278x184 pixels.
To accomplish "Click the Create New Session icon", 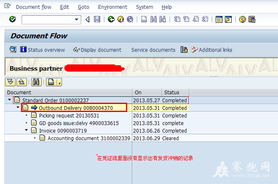I will coord(219,19).
